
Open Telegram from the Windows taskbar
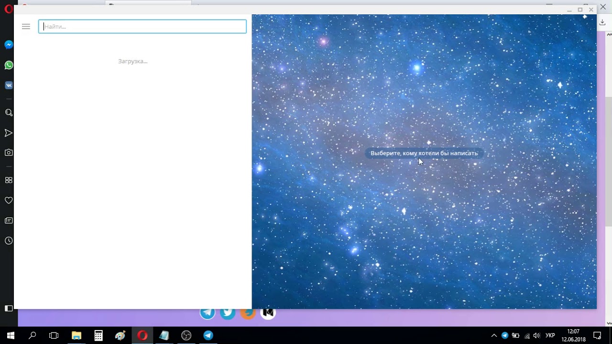point(208,335)
